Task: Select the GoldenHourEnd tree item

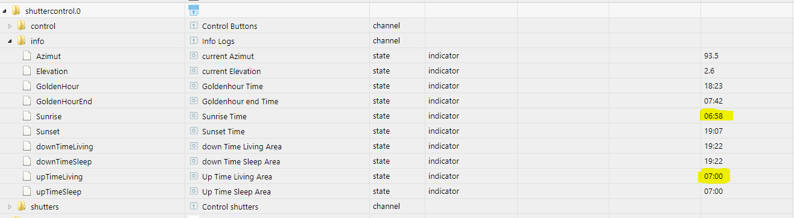Action: [64, 101]
